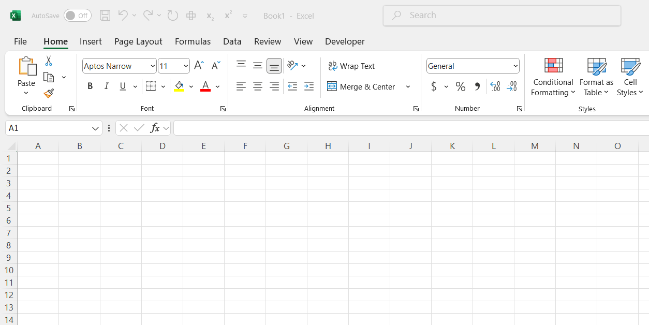
Task: Click the Undo arrow icon
Action: (123, 16)
